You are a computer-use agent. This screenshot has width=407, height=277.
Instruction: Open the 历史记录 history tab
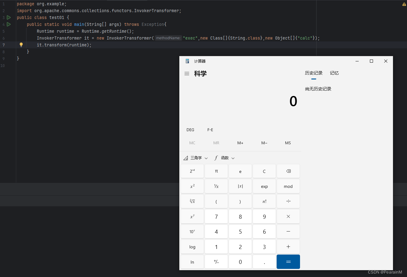coord(314,73)
